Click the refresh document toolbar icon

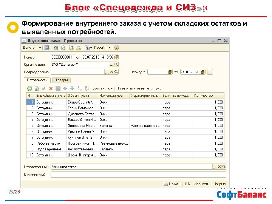[x=63, y=48]
